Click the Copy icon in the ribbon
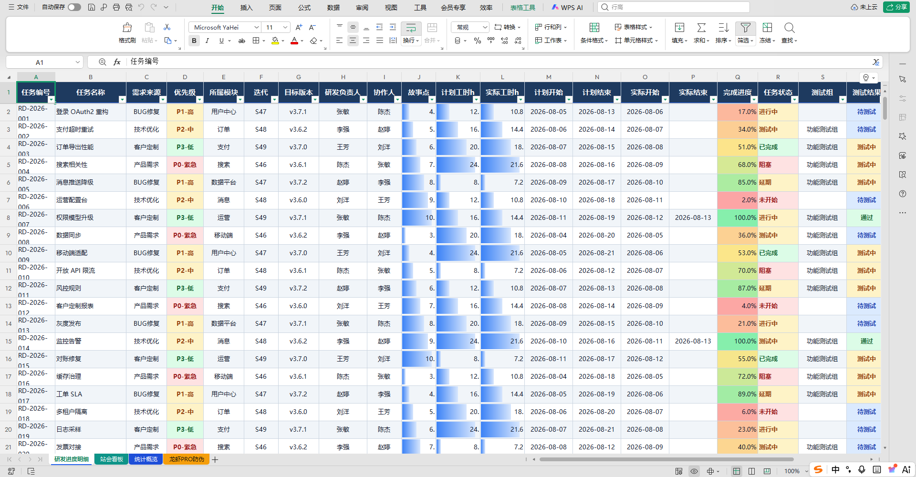 point(168,41)
